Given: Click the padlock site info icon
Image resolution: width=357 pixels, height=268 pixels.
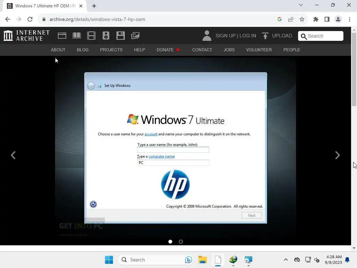Looking at the screenshot, I should pyautogui.click(x=44, y=19).
